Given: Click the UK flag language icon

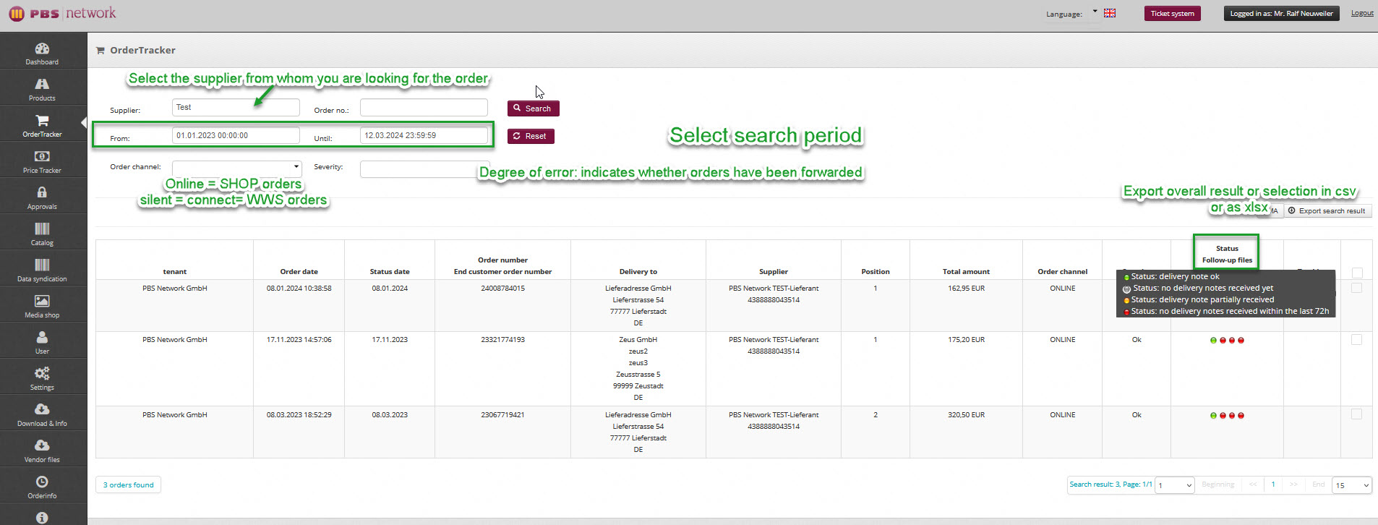Looking at the screenshot, I should [x=1110, y=13].
